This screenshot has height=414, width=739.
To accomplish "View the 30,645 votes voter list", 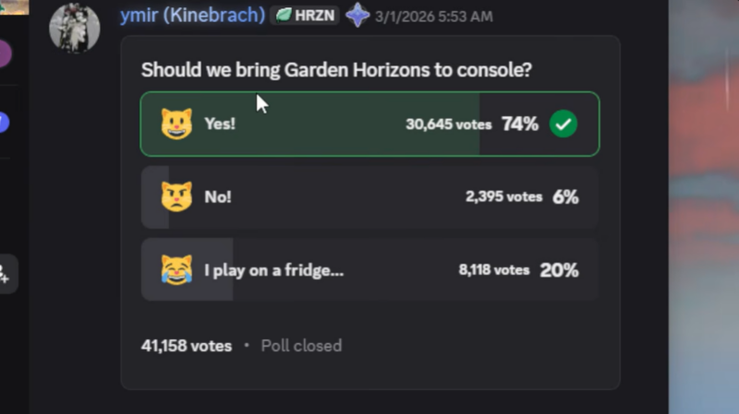I will (448, 124).
